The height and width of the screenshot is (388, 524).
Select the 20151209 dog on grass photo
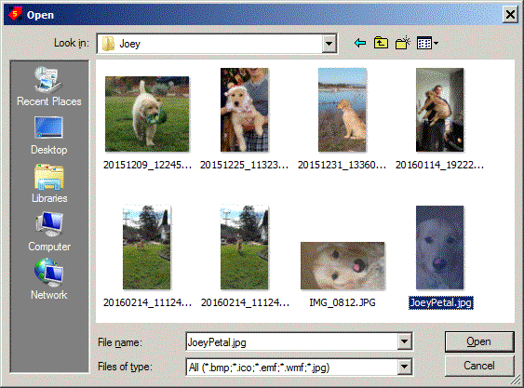point(147,114)
